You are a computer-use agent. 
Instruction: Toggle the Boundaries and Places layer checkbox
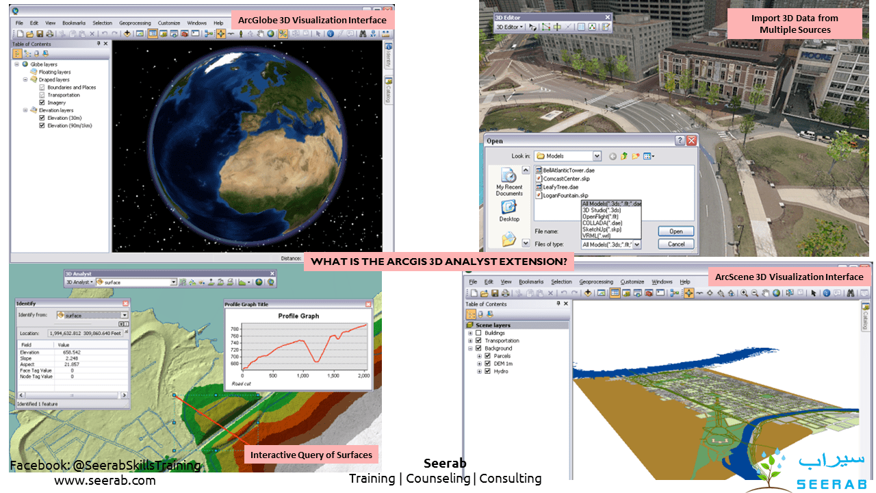click(x=42, y=88)
